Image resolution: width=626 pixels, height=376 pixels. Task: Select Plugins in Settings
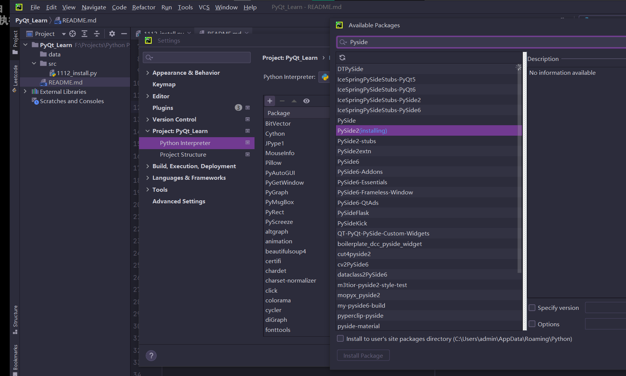pos(163,108)
